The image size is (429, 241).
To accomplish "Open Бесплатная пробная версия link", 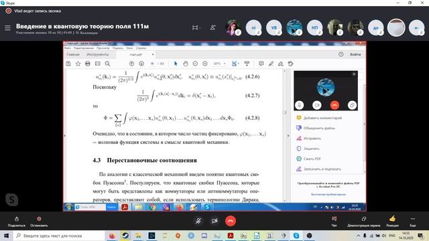I will point(328,194).
